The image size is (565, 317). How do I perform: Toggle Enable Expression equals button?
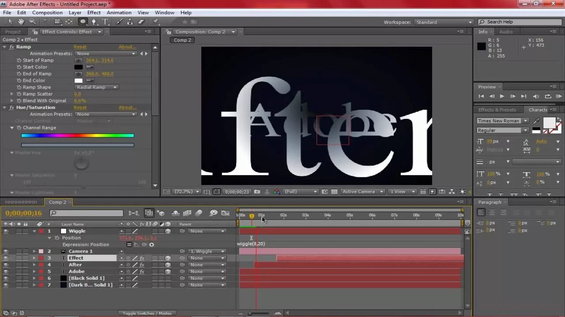tap(129, 244)
